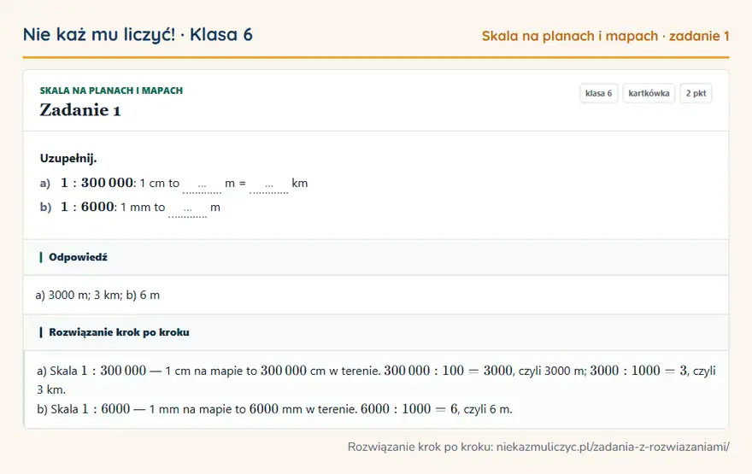Viewport: 752px width, 474px height.
Task: Click the km blank in part a)
Action: click(269, 184)
